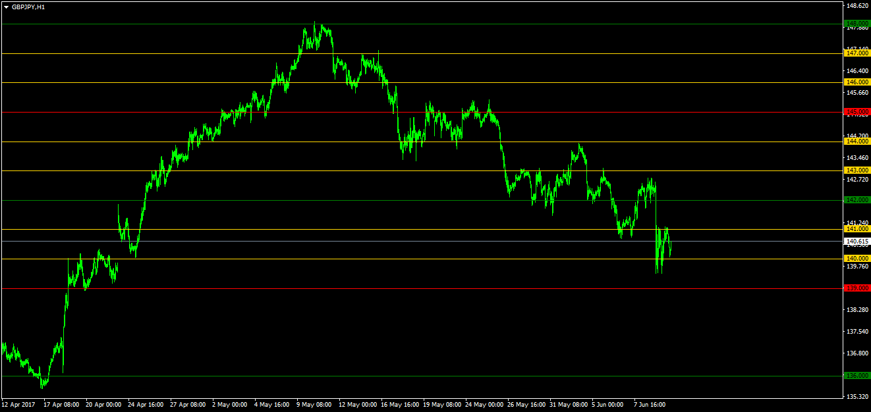Click the 17 Apr 08:00 time axis label
The height and width of the screenshot is (412, 871).
(61, 405)
